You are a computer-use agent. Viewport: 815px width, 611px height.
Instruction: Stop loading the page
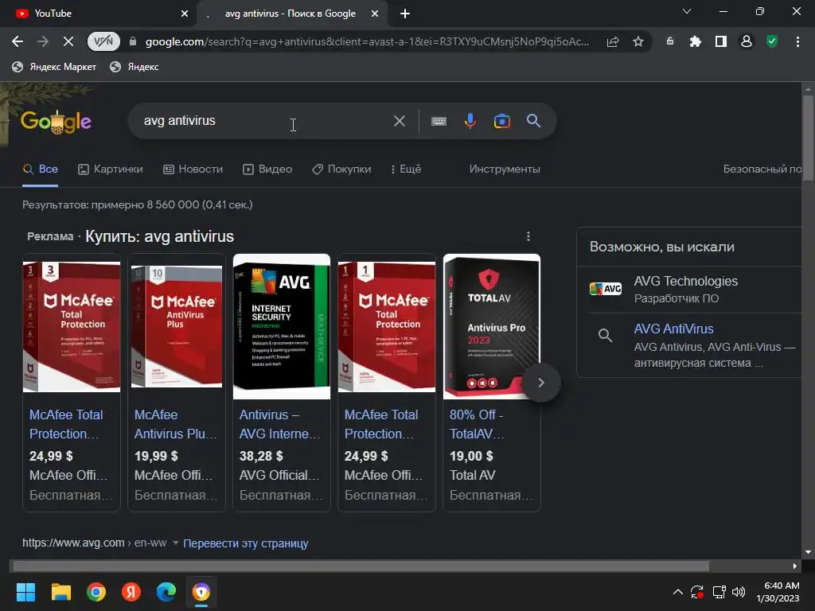[x=68, y=41]
